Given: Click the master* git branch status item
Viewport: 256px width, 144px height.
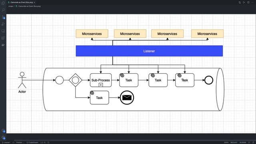Looking at the screenshot, I should 6,142.
